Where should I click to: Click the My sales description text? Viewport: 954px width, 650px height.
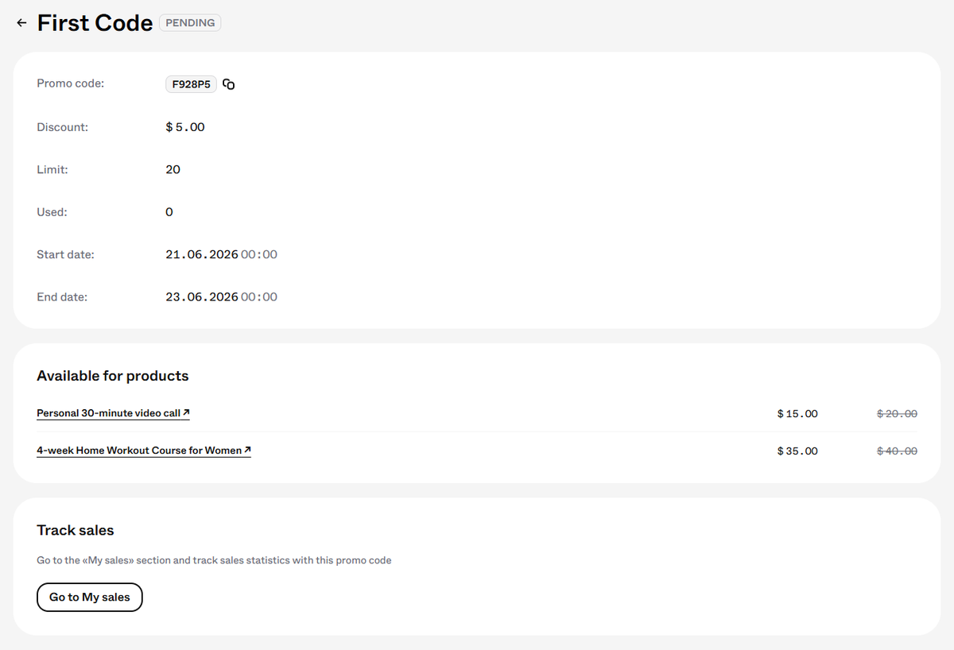click(x=214, y=560)
